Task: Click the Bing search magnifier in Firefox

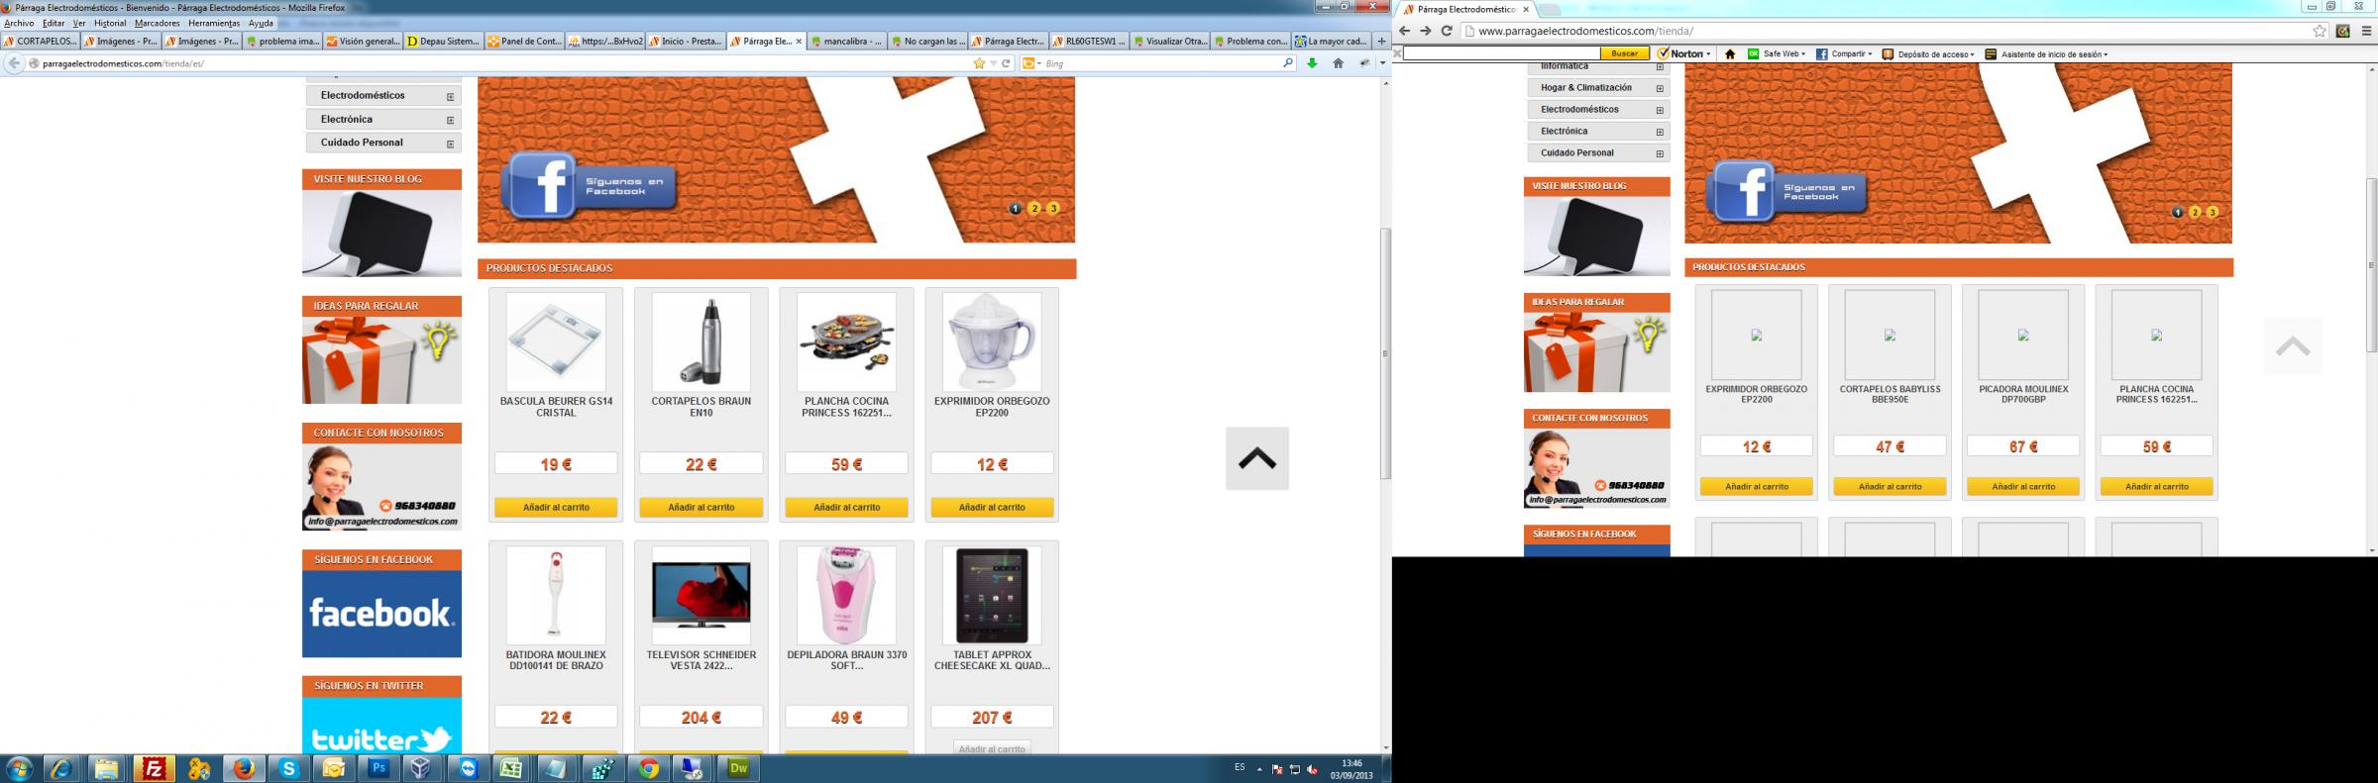Action: 1287,63
